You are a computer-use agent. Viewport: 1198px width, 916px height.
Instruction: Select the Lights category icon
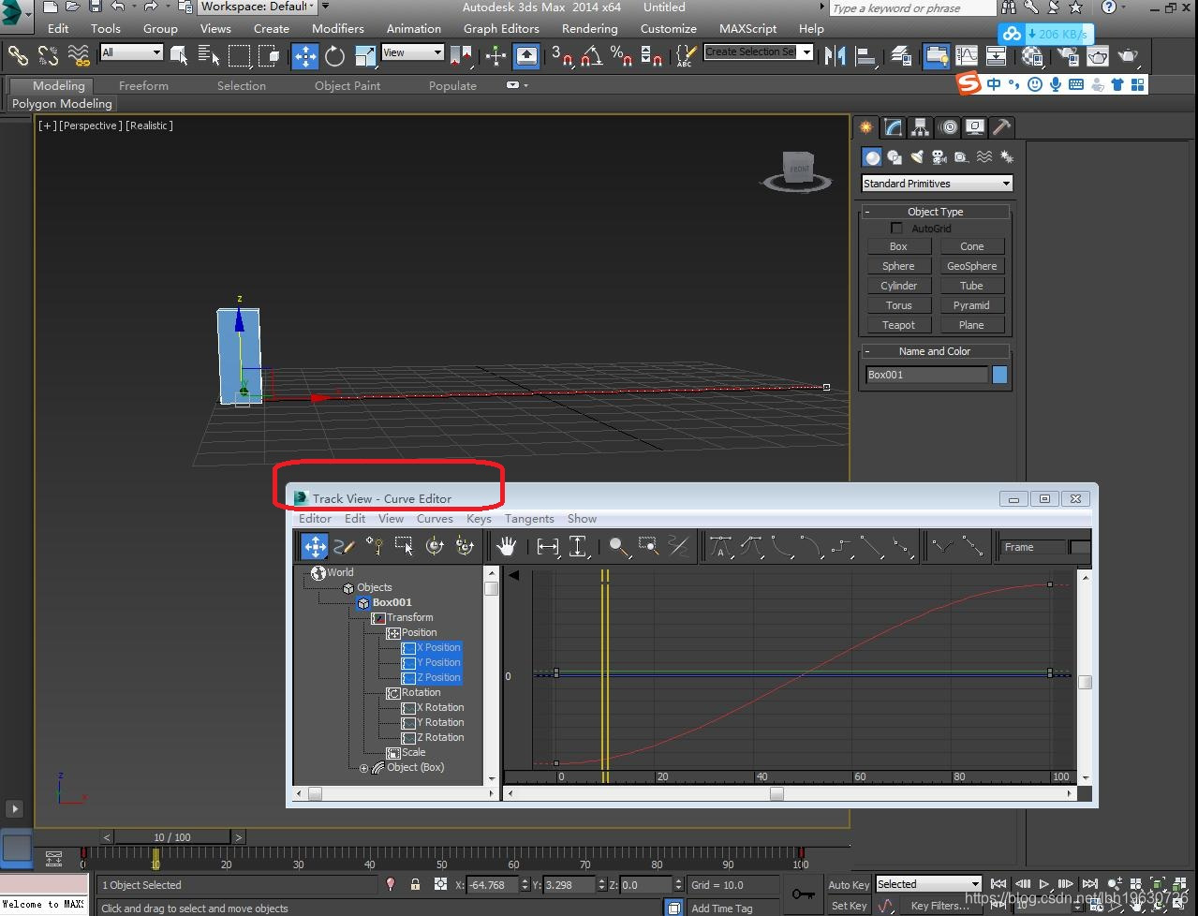coord(917,157)
